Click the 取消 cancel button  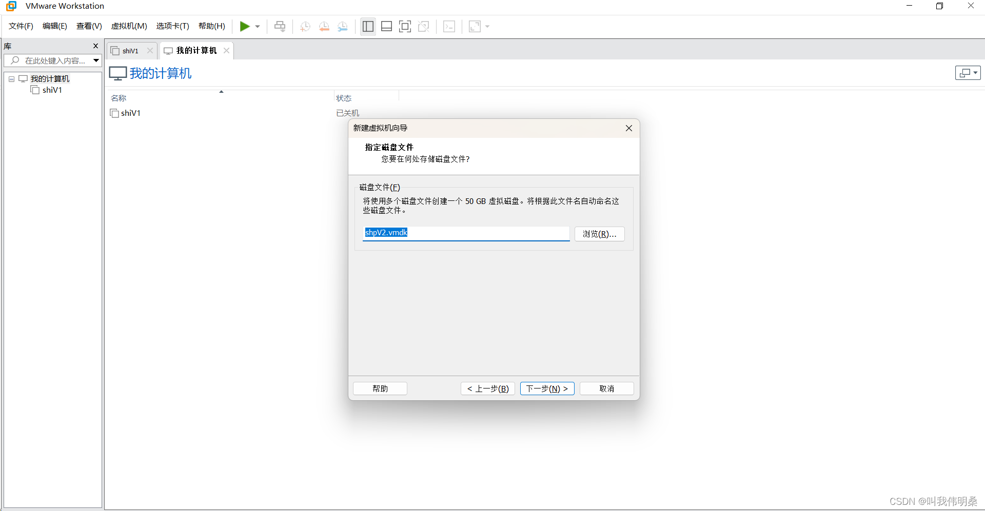[x=606, y=389]
